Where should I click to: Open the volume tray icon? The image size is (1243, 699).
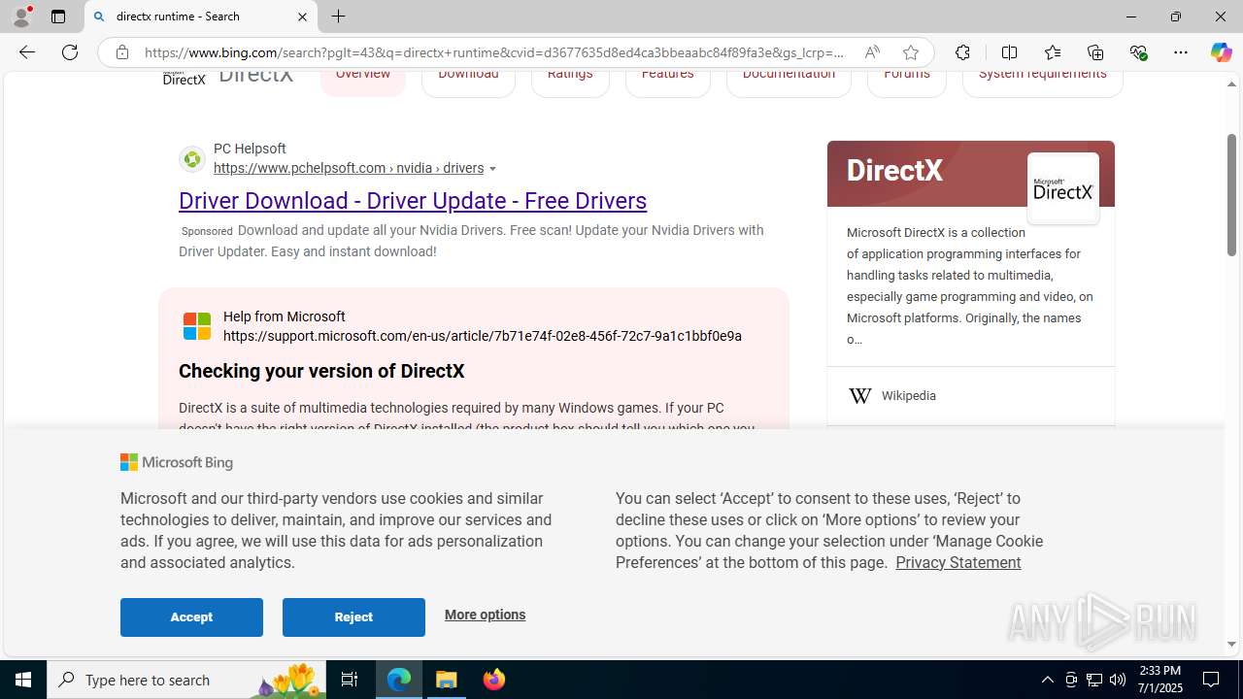1118,680
